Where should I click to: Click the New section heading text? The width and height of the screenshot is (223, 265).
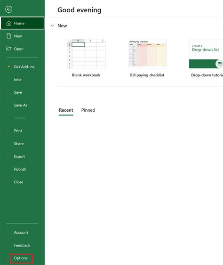(x=62, y=25)
